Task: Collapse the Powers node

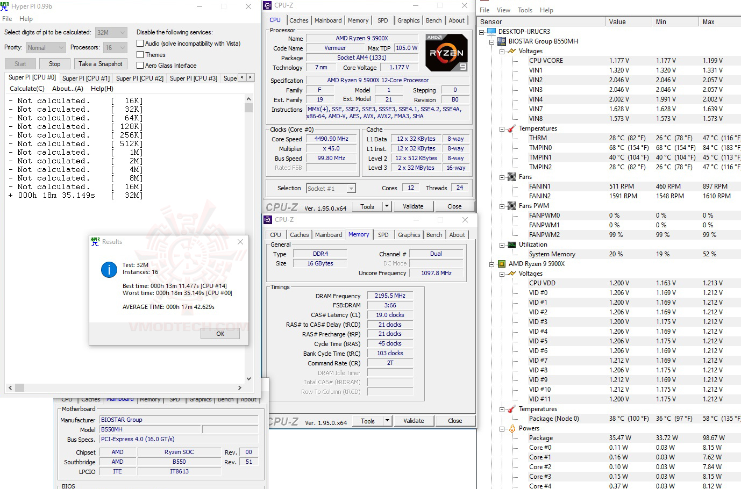Action: click(502, 428)
